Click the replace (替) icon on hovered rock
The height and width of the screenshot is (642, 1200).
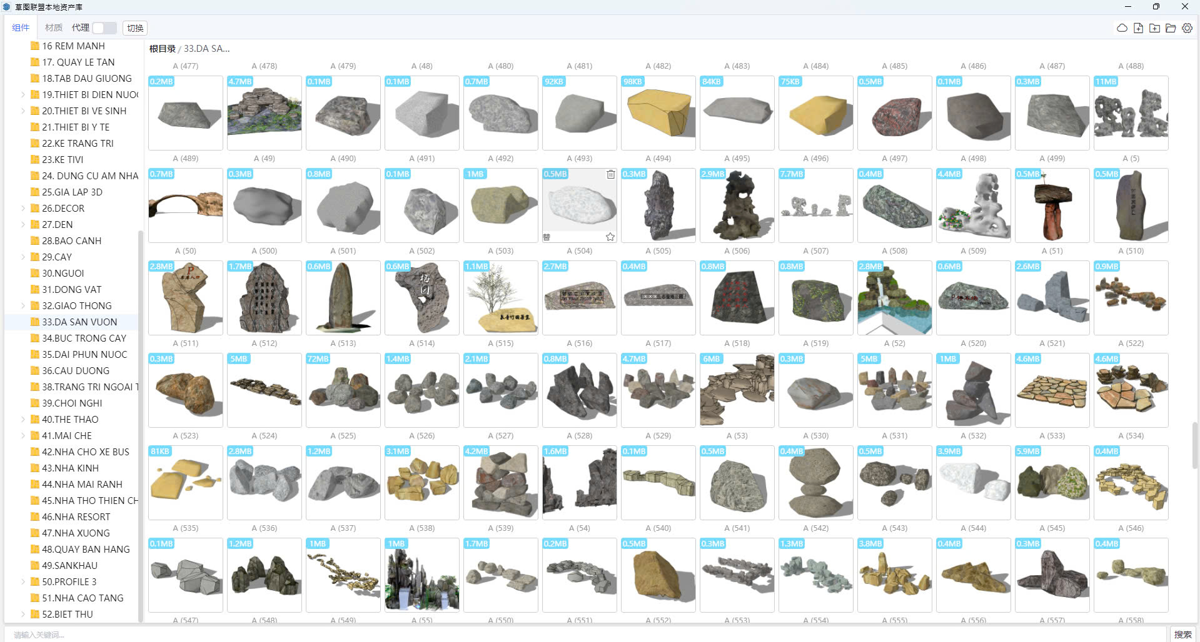click(x=547, y=237)
